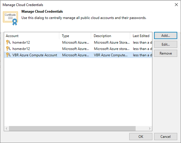Select the 'VBR Azure Compute Account' name text
The width and height of the screenshot is (181, 143).
[x=35, y=55]
